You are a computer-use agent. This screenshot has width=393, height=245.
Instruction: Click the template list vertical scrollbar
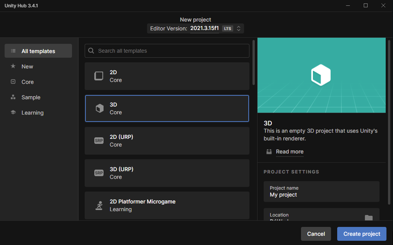tap(254, 63)
